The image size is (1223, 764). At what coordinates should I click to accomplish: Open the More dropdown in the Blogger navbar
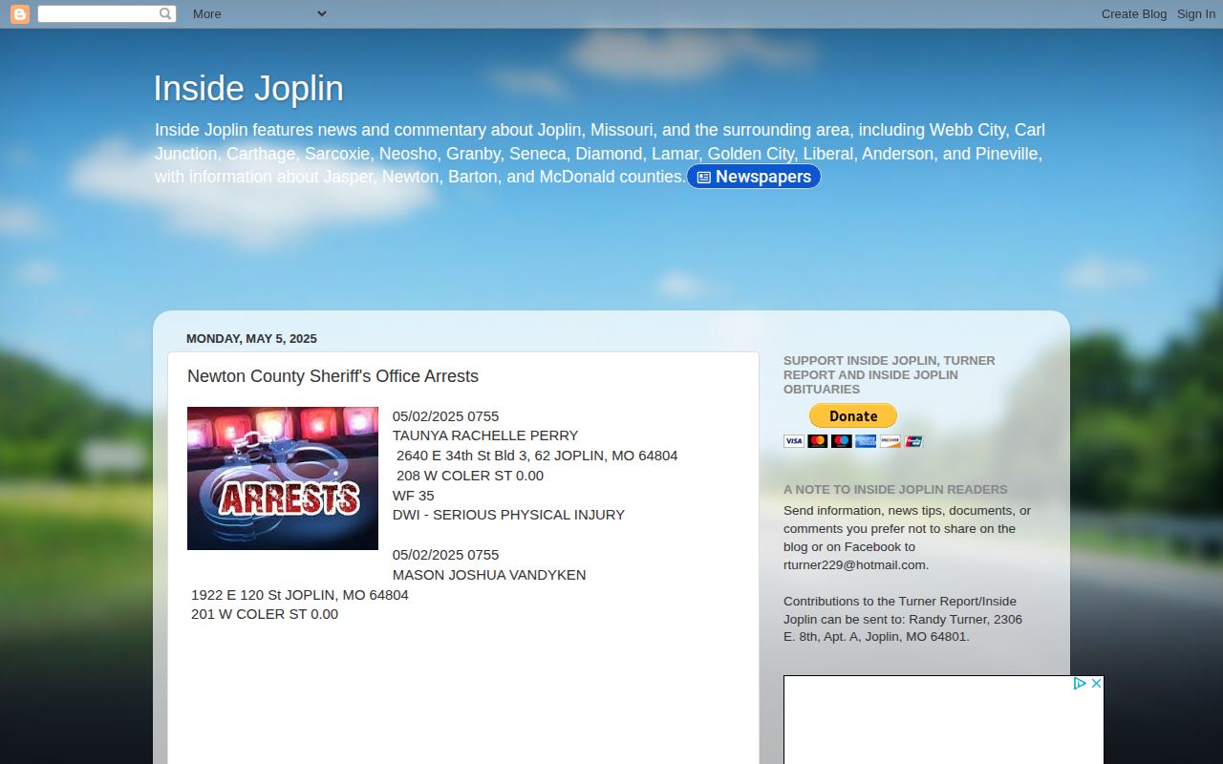(x=259, y=13)
